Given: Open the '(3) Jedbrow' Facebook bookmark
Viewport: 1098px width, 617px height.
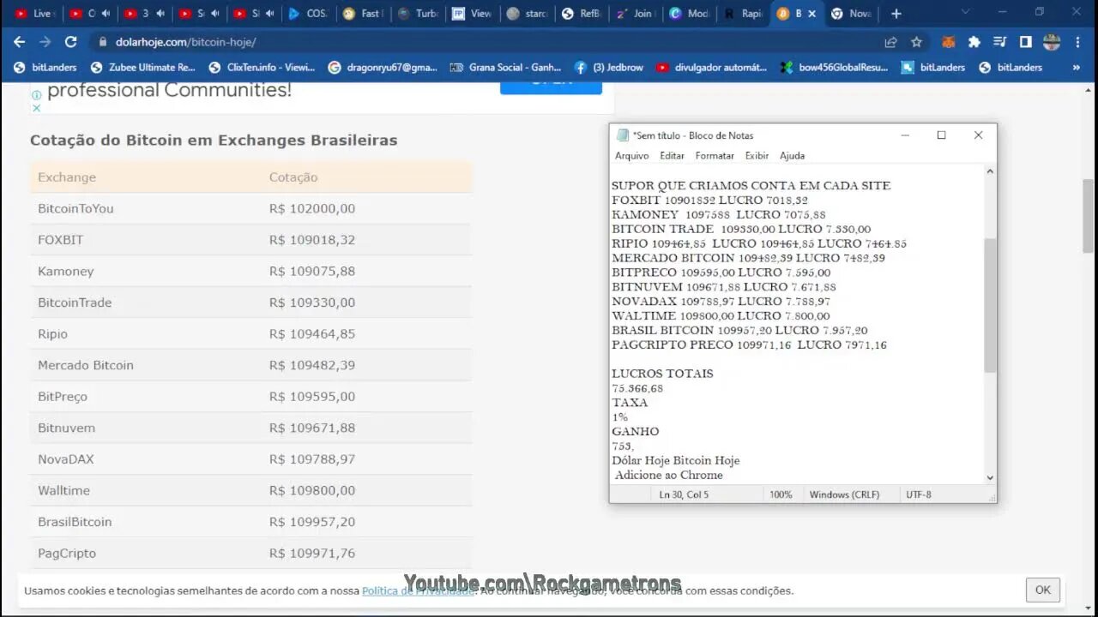Looking at the screenshot, I should coord(608,67).
